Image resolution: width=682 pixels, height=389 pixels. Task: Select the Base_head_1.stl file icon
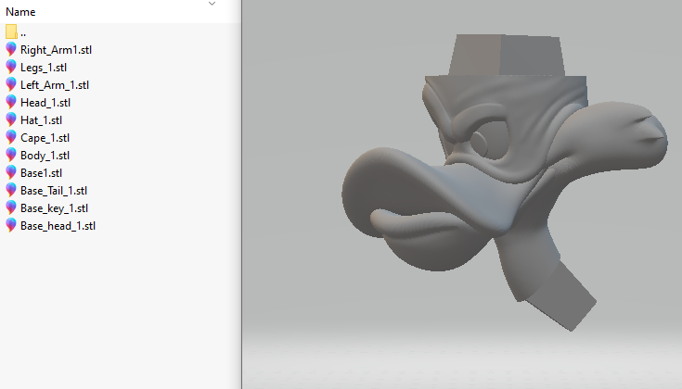click(x=11, y=225)
